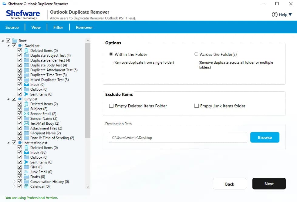
Task: Open the Filter tab
Action: click(58, 27)
